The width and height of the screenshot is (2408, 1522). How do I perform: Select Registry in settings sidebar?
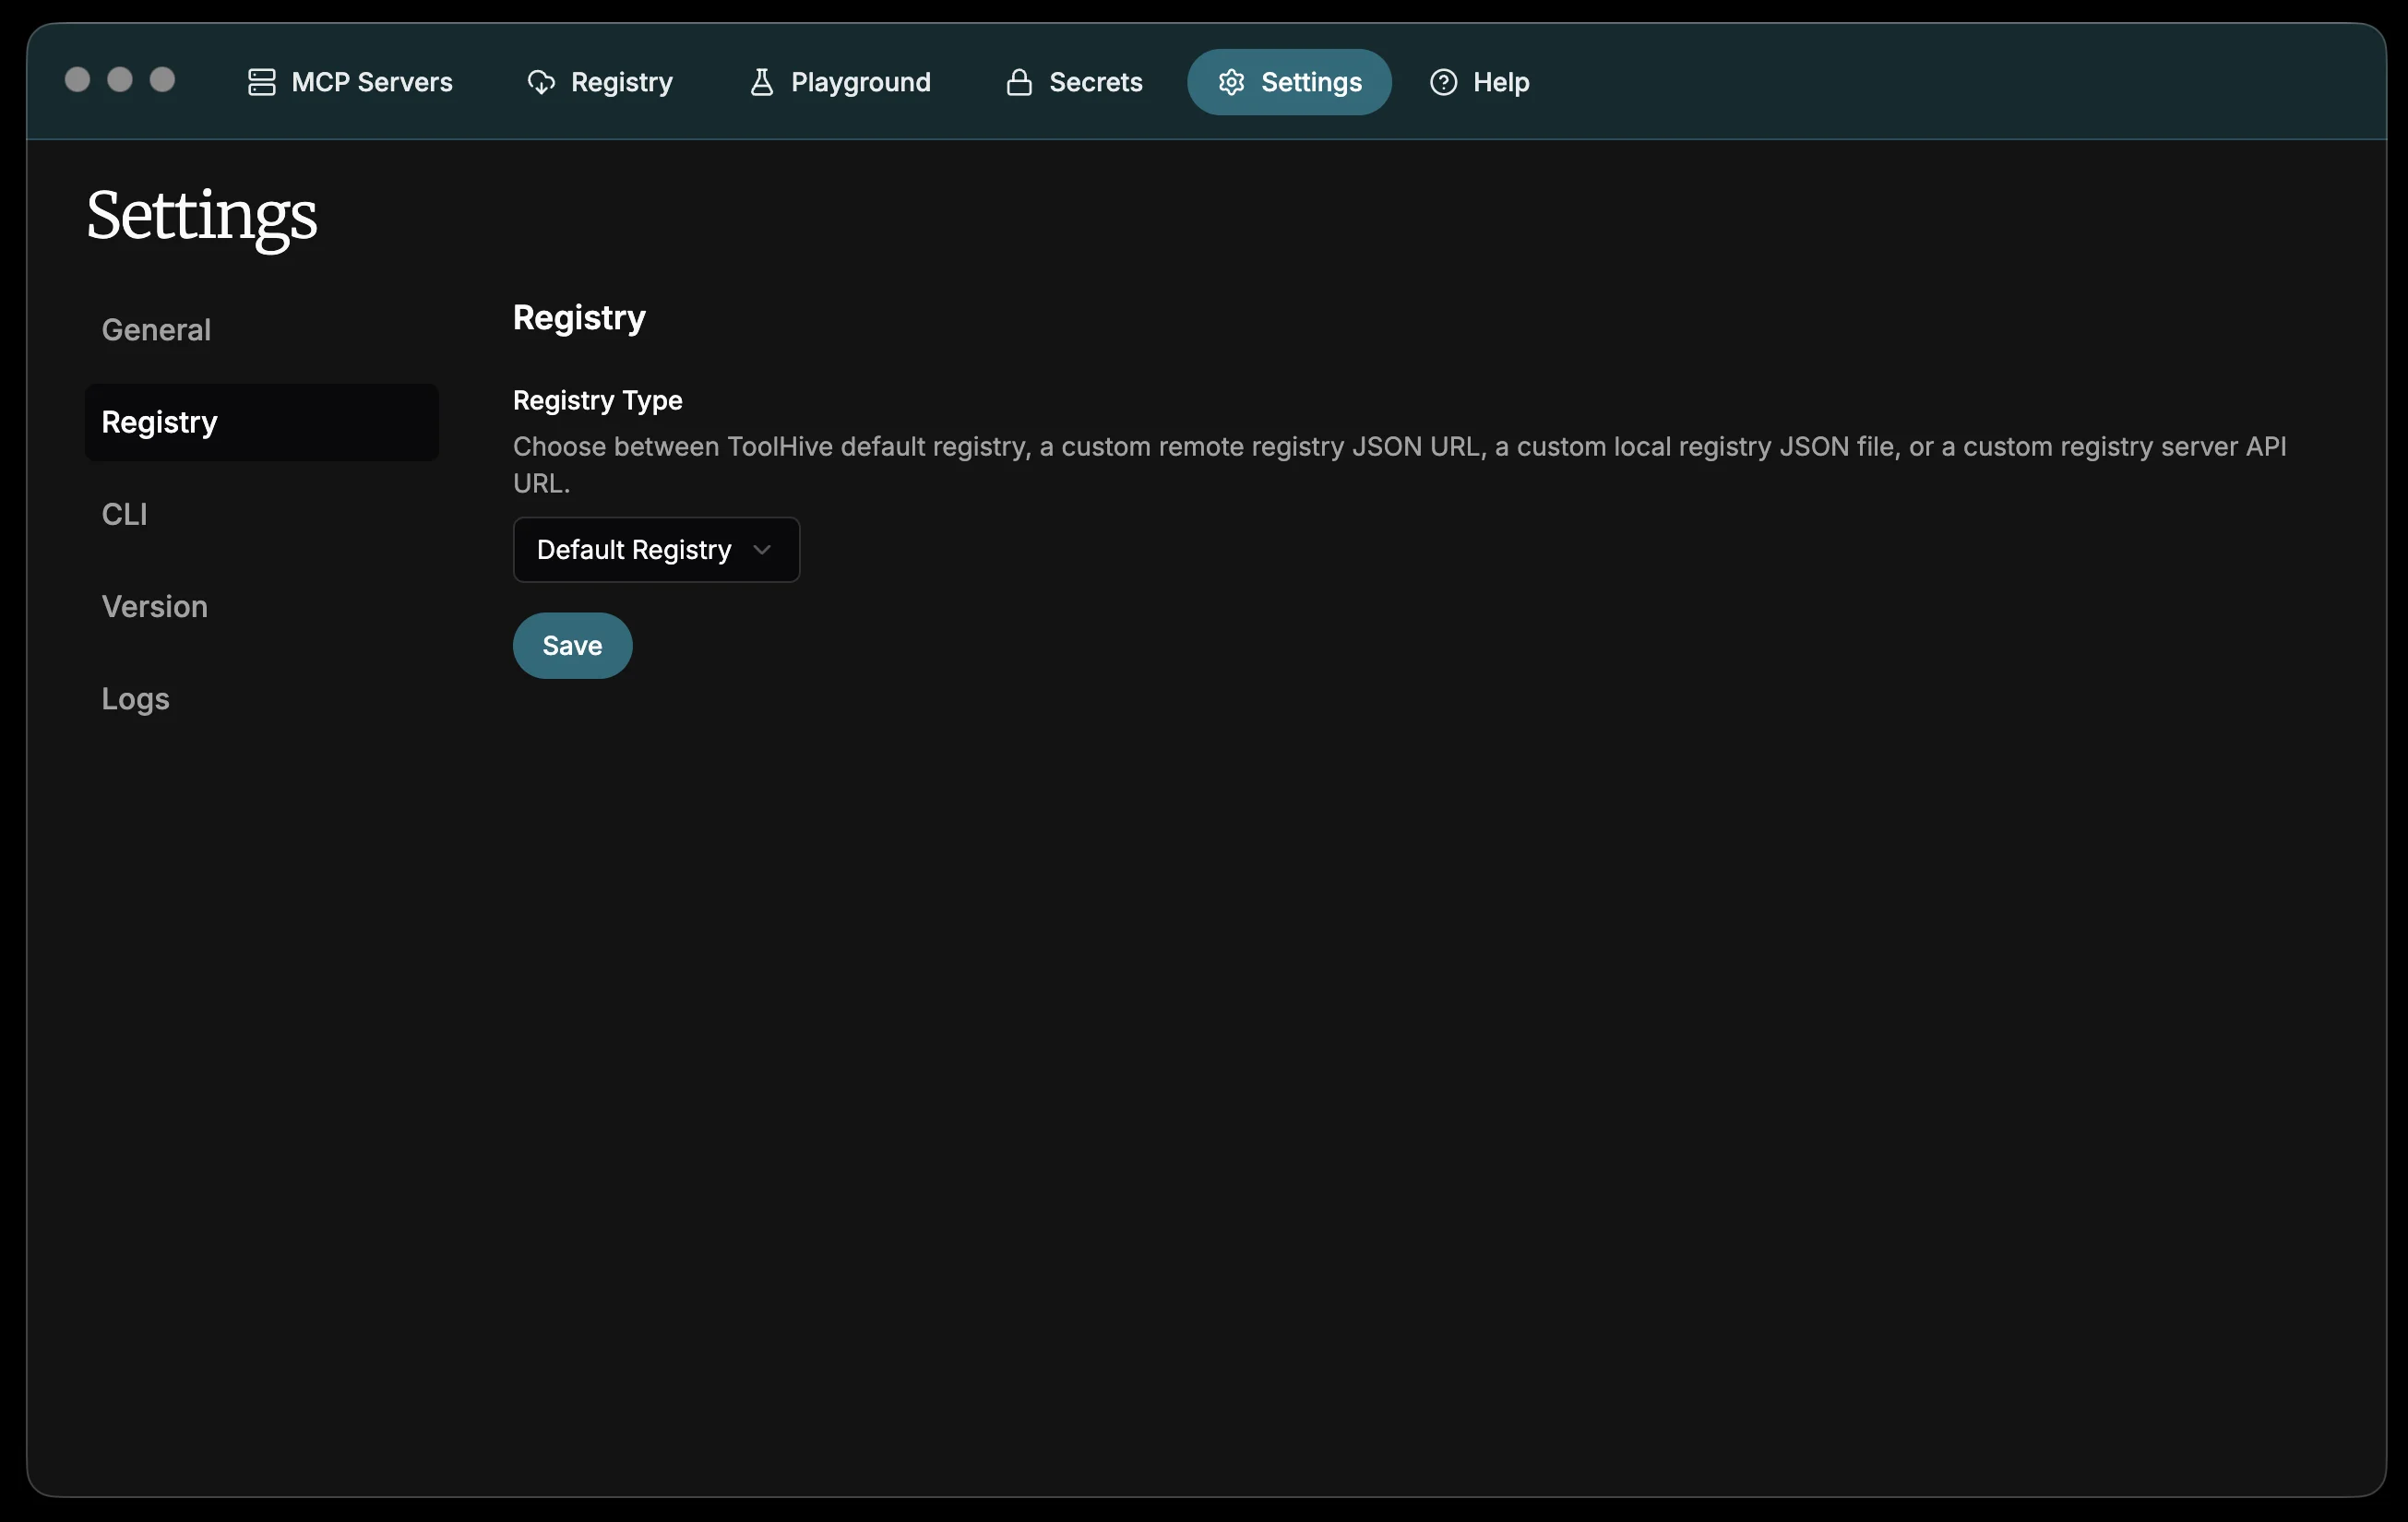point(160,422)
